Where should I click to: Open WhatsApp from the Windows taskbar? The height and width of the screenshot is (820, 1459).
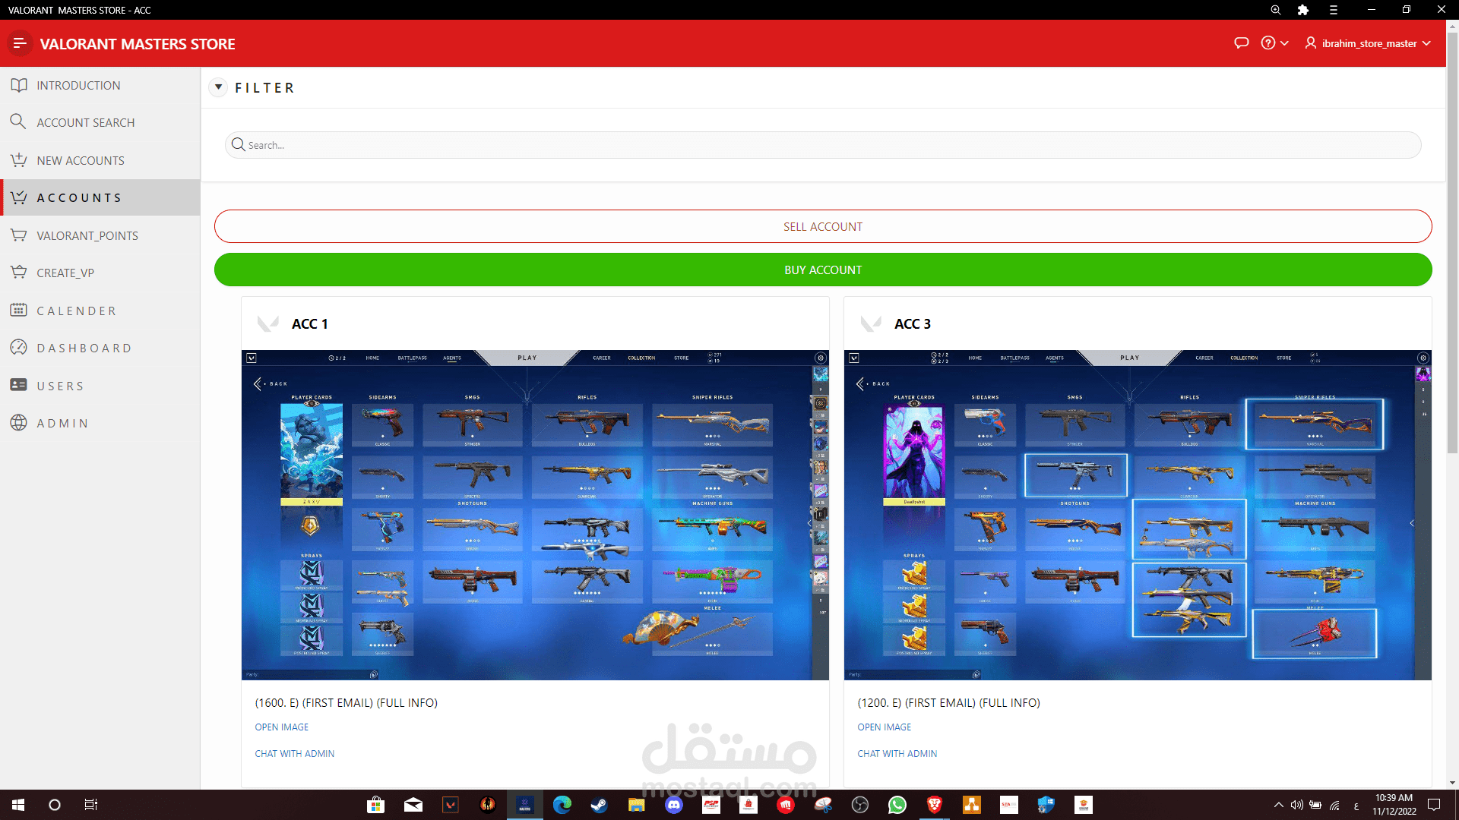pyautogui.click(x=897, y=805)
